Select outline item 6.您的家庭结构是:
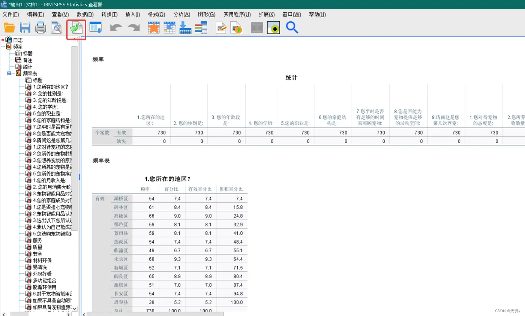This screenshot has height=316, width=525. [52, 120]
